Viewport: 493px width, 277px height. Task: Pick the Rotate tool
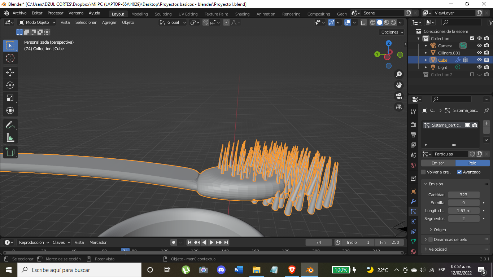tap(10, 85)
